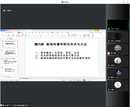This screenshot has height=107, width=130.
Task: Click the orange host badge icon in participant tile
Action: point(109,53)
